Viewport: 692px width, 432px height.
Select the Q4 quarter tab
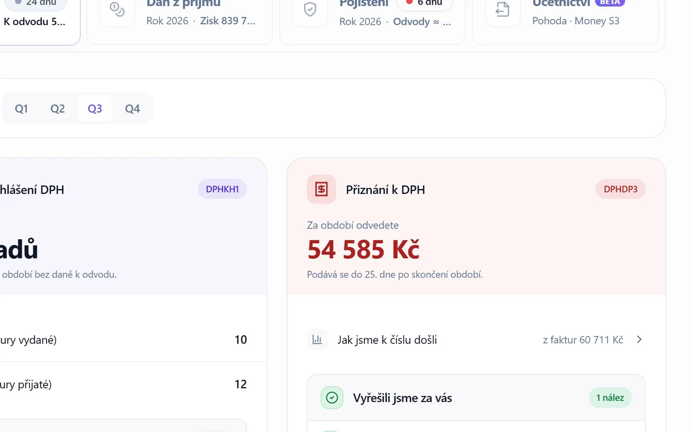(132, 108)
